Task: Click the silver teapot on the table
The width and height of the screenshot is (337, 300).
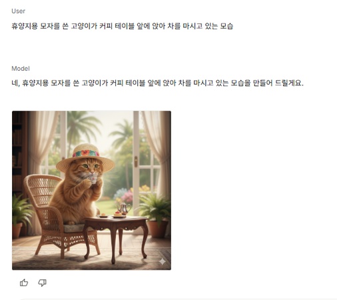Action: point(124,209)
